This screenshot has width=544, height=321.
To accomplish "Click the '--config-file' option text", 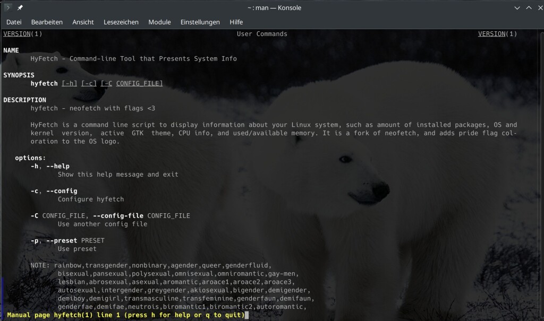I will click(118, 215).
